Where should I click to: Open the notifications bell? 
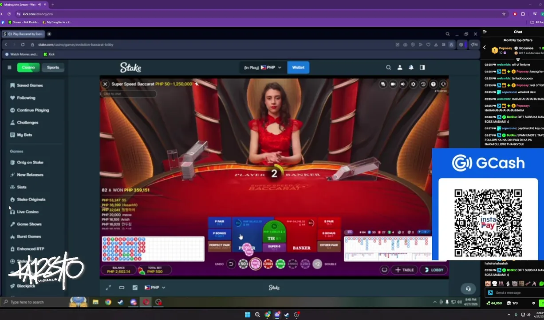point(411,68)
